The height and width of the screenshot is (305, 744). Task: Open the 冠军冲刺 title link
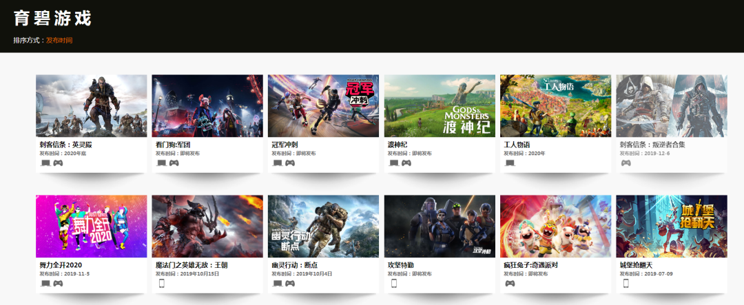point(285,145)
